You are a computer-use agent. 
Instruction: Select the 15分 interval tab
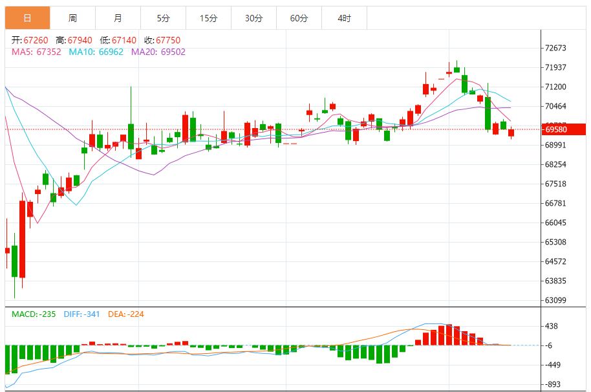point(208,18)
